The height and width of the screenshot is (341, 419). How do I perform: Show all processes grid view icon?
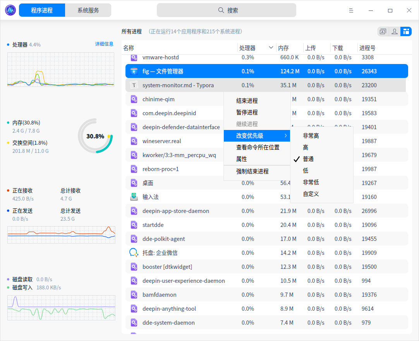406,31
